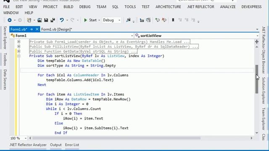Screen dimensions: 269x151
Task: Expand the collapsed GetData function
Action: 18,51
